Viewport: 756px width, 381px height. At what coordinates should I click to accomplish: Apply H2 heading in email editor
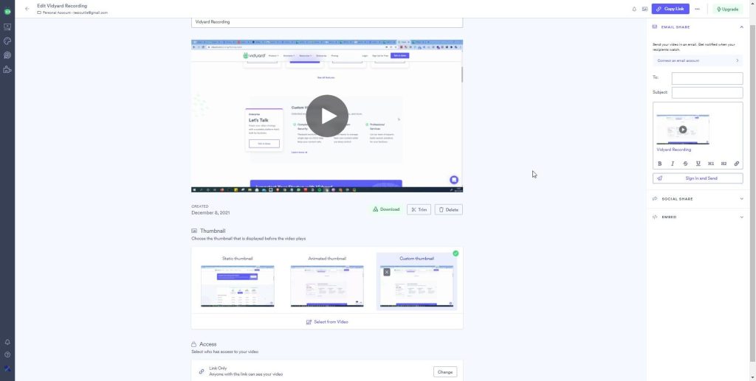pyautogui.click(x=724, y=164)
